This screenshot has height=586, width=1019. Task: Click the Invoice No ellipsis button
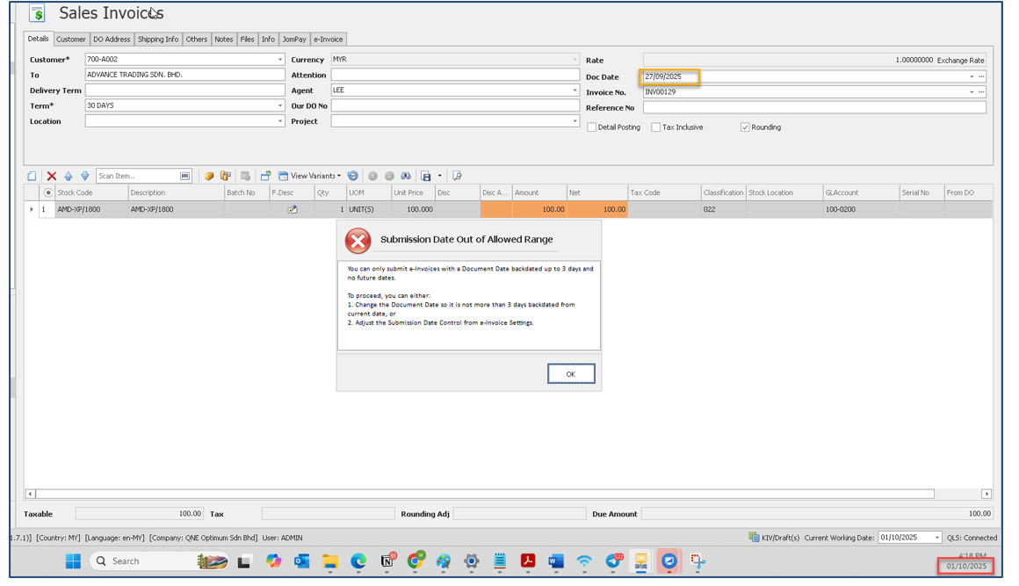pos(981,92)
